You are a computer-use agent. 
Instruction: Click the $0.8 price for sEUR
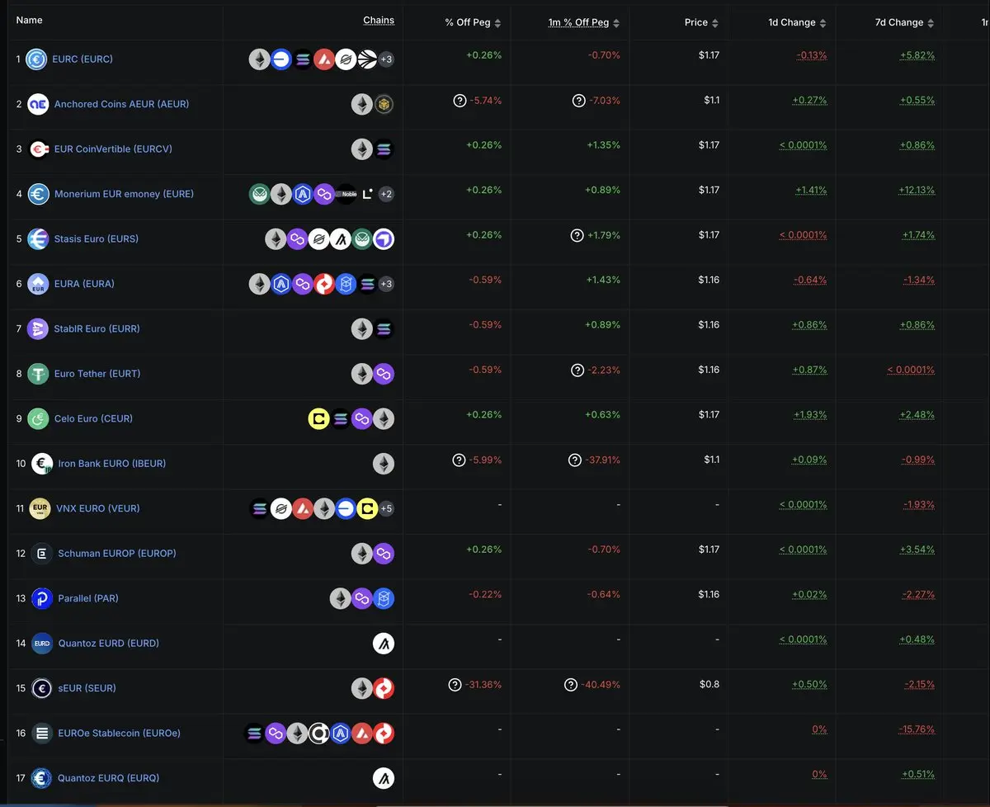[709, 685]
